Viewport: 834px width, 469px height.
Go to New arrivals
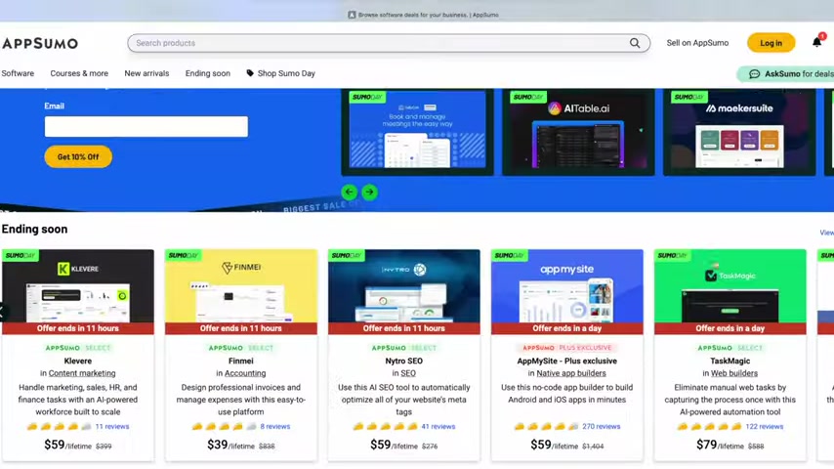coord(146,73)
